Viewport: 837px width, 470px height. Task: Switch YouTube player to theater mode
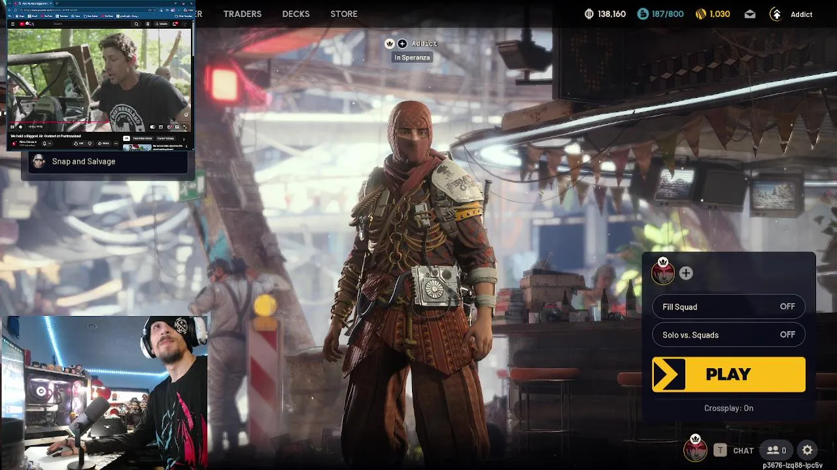click(x=177, y=127)
